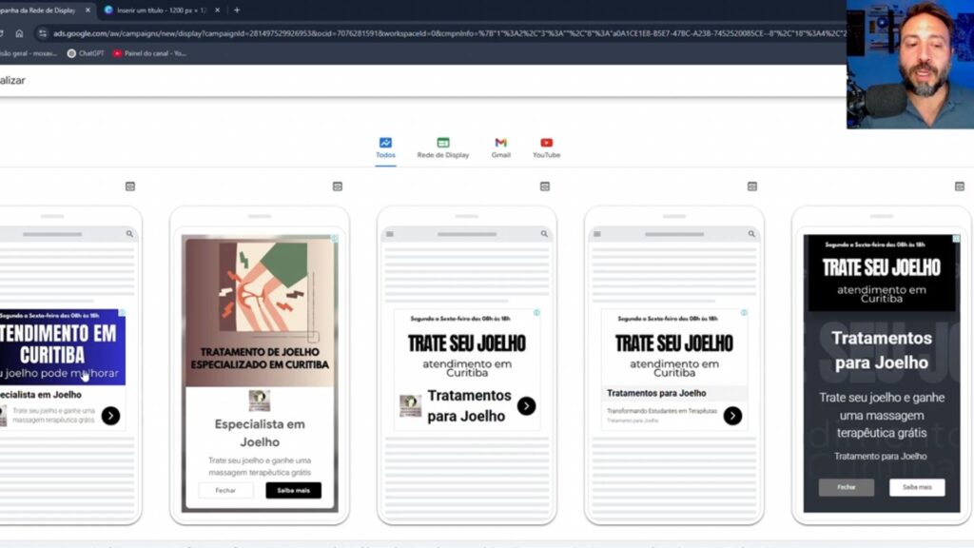Open hamburger menu in fourth phone preview

coord(596,234)
